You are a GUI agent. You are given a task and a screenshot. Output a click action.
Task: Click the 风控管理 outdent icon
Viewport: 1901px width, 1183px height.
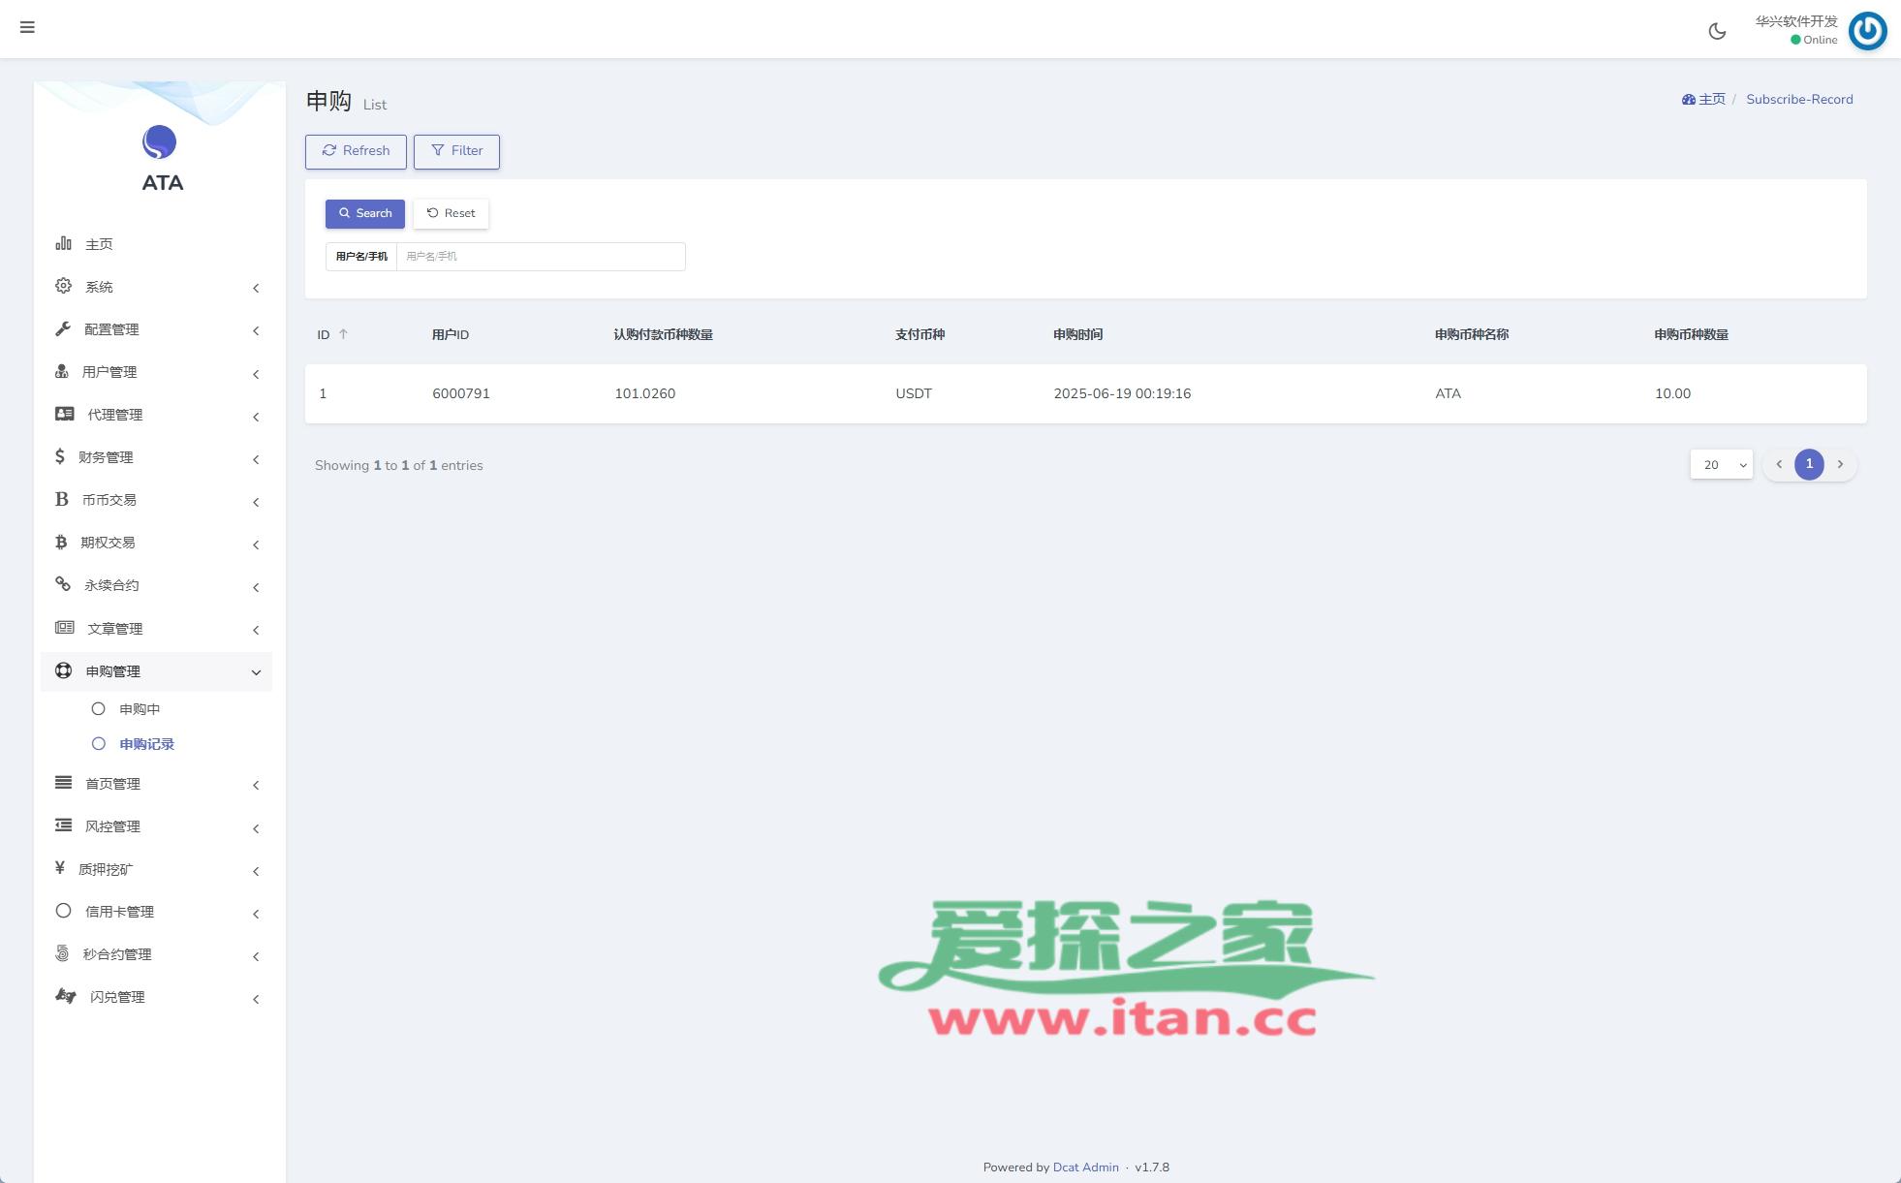click(63, 825)
